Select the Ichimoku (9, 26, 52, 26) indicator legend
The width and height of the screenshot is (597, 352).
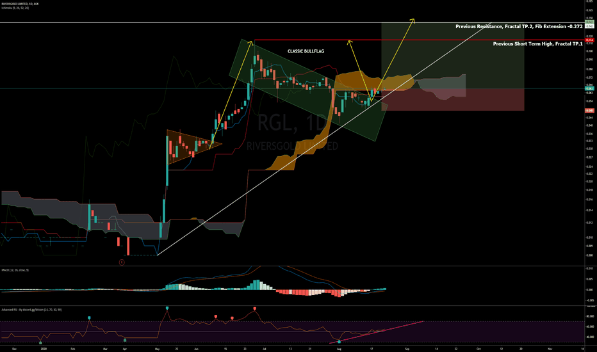click(15, 8)
